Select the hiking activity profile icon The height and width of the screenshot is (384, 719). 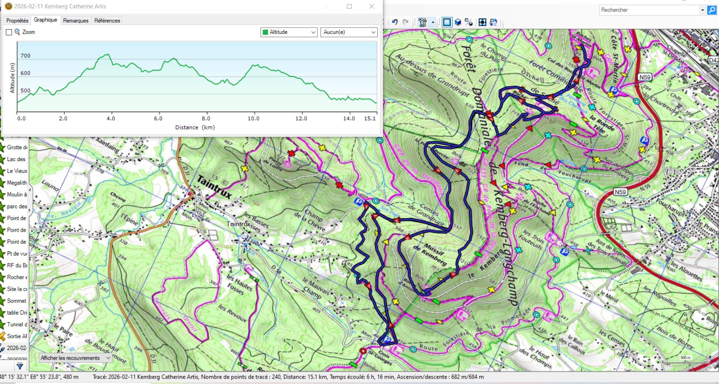tap(422, 22)
